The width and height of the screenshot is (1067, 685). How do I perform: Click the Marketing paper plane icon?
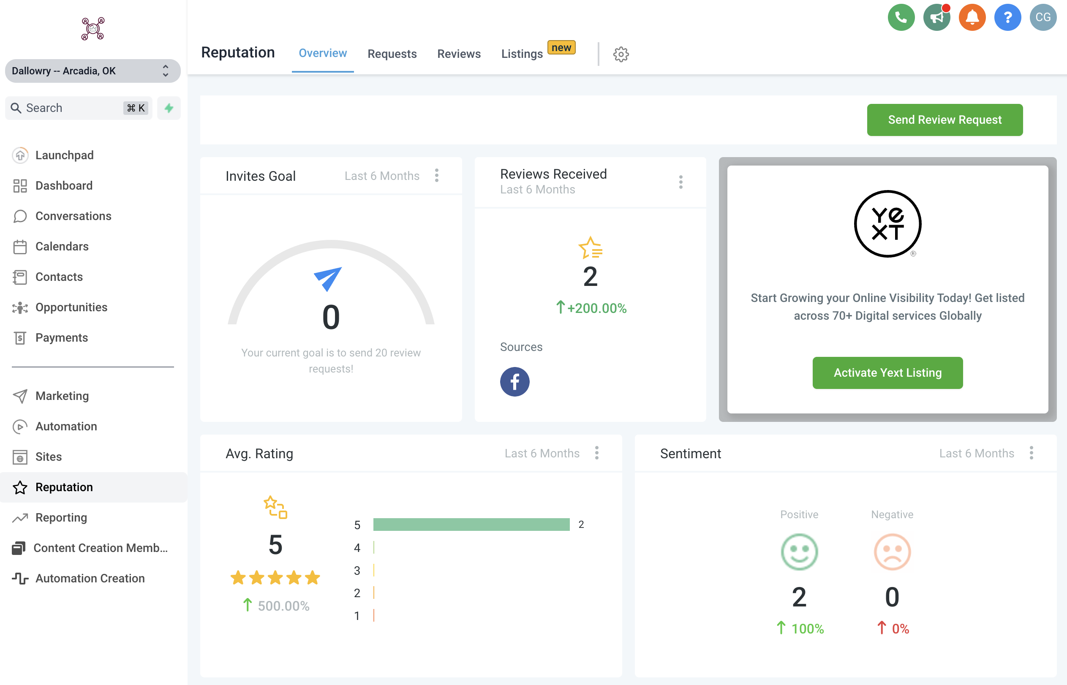tap(20, 396)
